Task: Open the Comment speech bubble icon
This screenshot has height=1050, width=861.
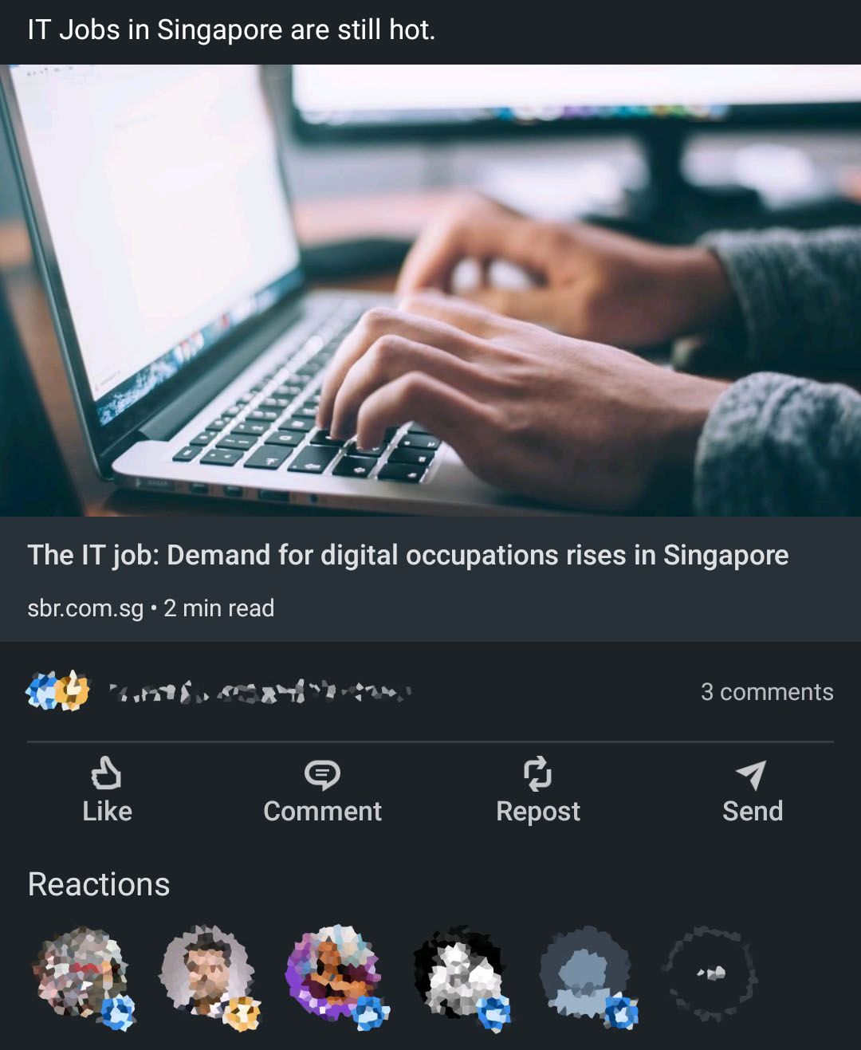Action: tap(322, 774)
